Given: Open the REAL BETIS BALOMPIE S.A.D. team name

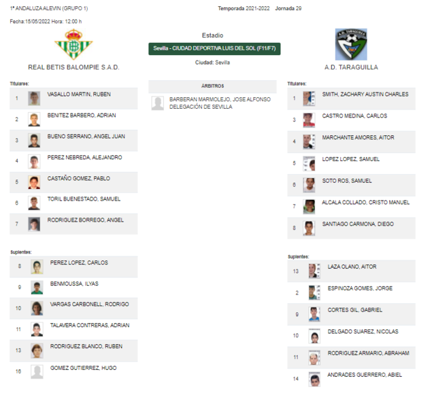Looking at the screenshot, I should 73,67.
